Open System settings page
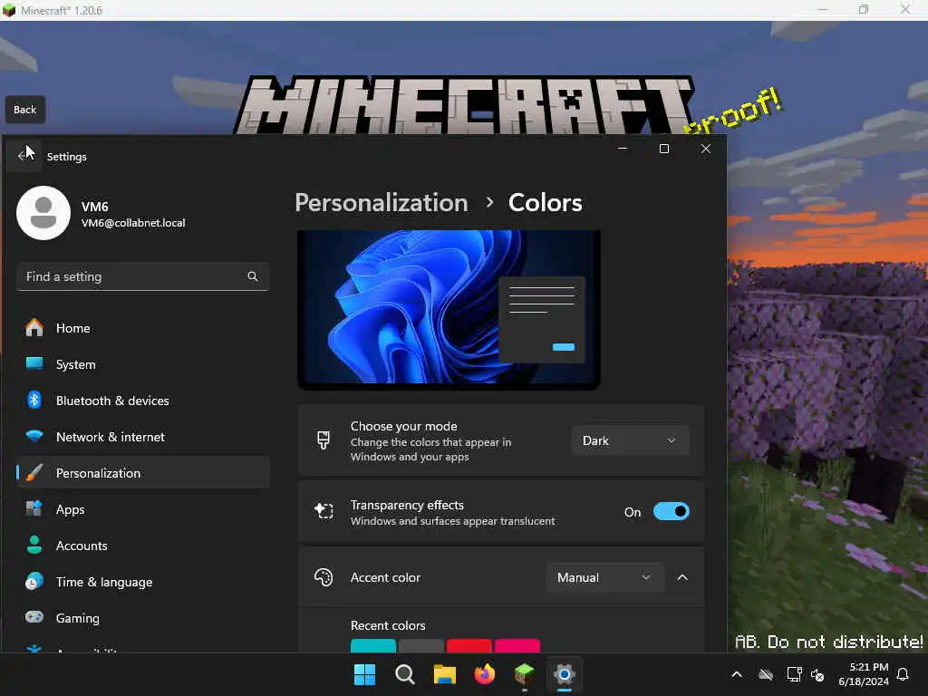 click(x=142, y=364)
